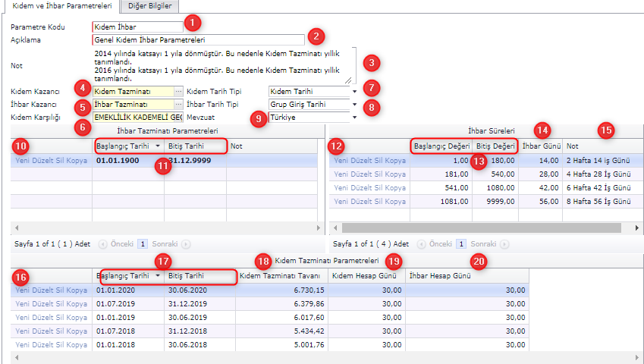
Task: Open the Kıdem Kazancı lookup ellipsis button
Action: tap(178, 91)
